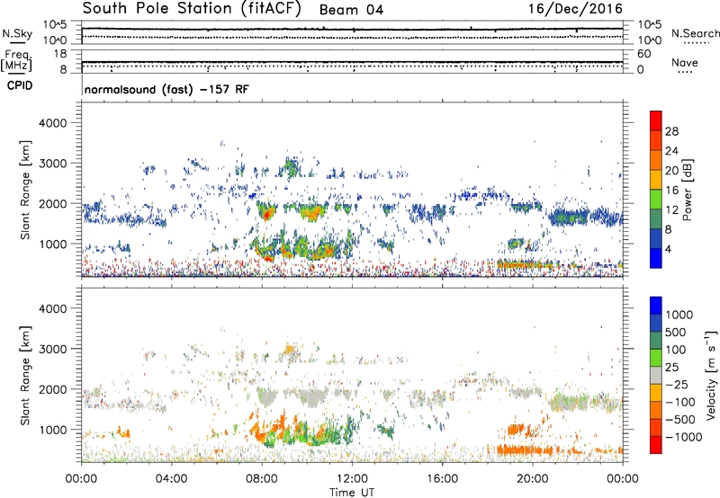This screenshot has height=498, width=720.
Task: Pick the light green 12–16 dB power swatch
Action: tap(656, 200)
